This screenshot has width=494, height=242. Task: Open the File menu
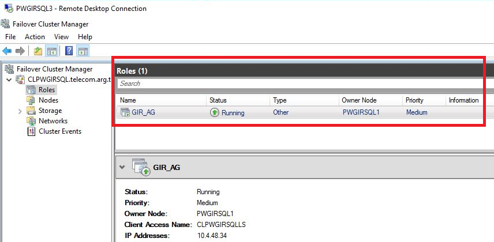(x=10, y=37)
